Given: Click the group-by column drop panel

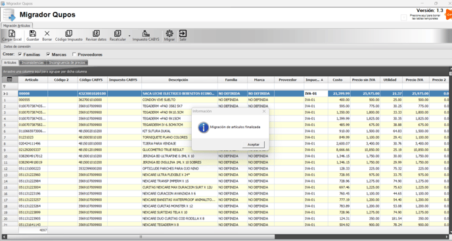Looking at the screenshot, I should point(225,71).
